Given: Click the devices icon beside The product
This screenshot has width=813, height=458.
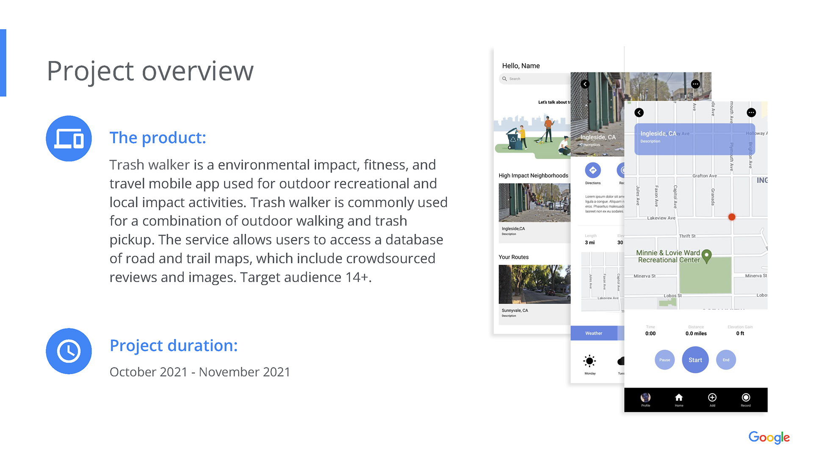Looking at the screenshot, I should pos(69,139).
